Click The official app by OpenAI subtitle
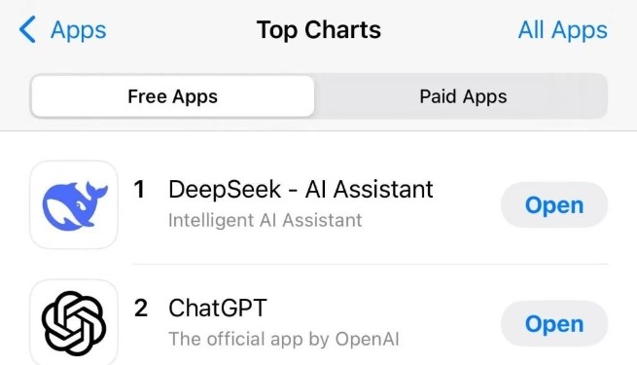This screenshot has width=637, height=365. [x=284, y=339]
